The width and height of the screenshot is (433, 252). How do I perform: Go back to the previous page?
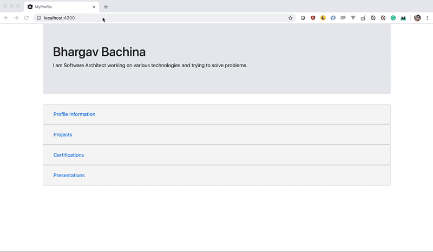pyautogui.click(x=6, y=18)
